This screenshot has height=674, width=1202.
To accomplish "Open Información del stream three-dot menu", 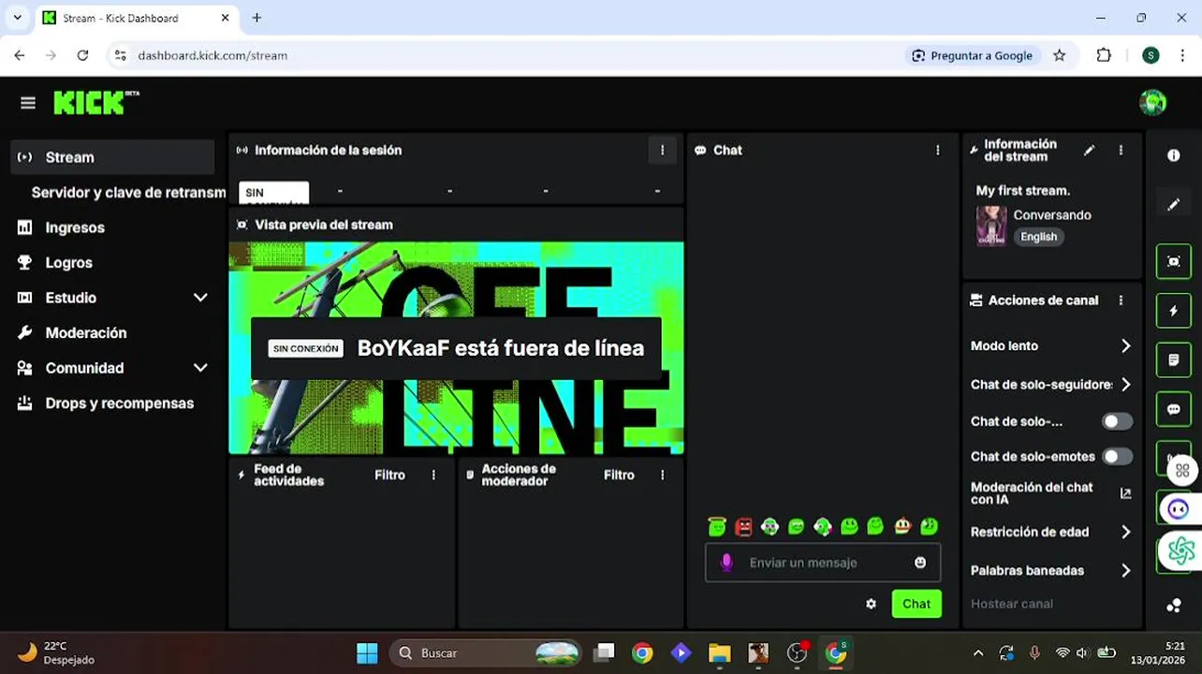I will coord(1121,150).
